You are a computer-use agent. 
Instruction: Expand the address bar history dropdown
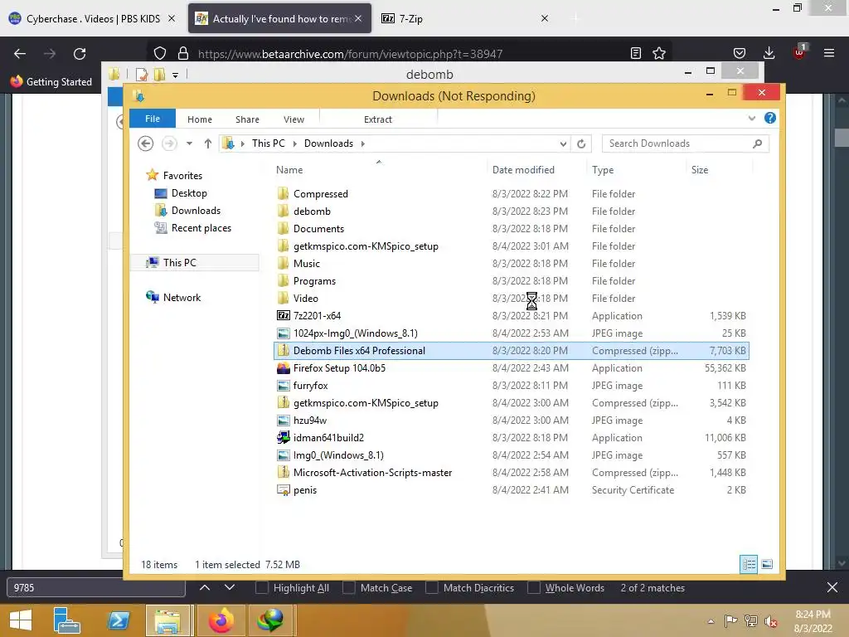point(563,143)
